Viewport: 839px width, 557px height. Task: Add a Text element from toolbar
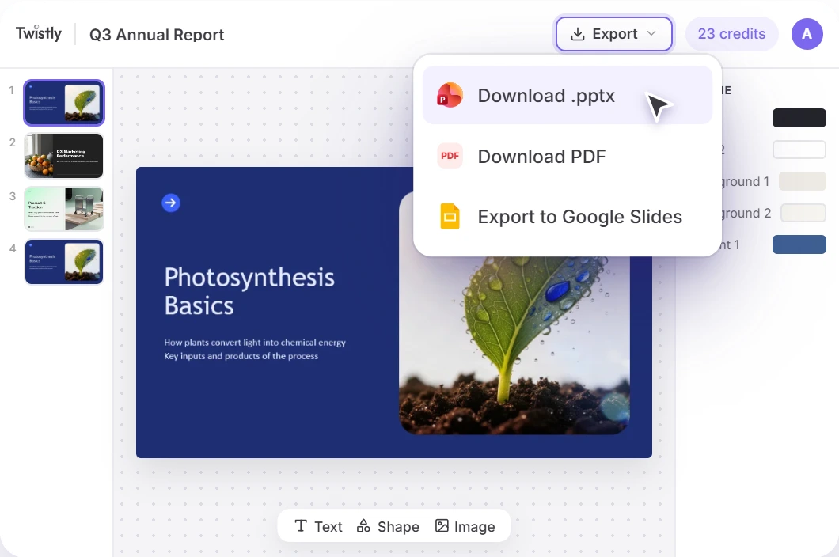(x=318, y=526)
